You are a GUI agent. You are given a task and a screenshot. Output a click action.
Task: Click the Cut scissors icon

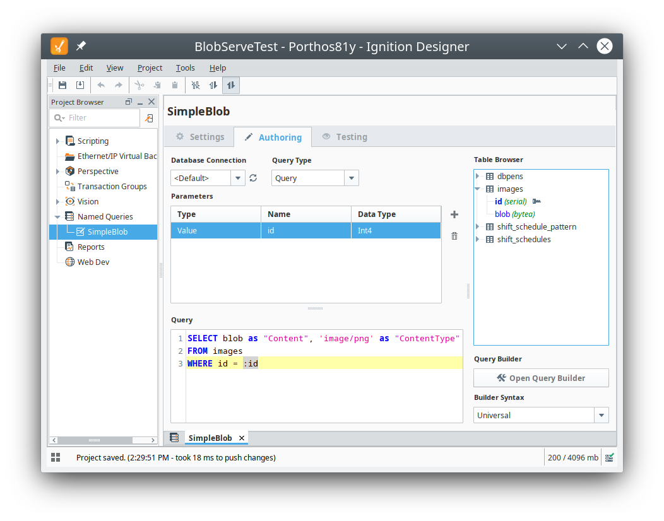(x=139, y=85)
